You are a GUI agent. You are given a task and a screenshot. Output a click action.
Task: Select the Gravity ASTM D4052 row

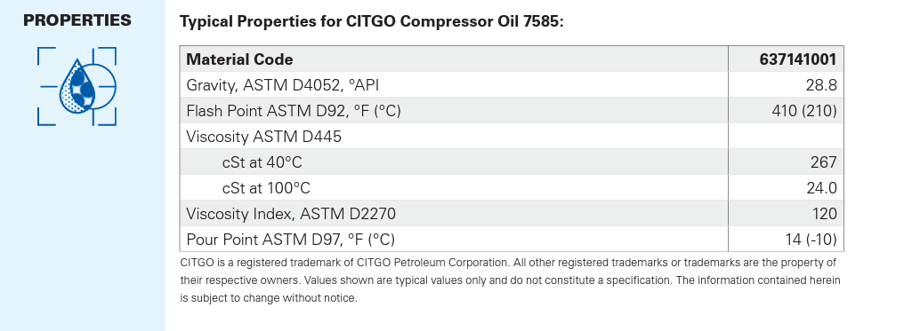pyautogui.click(x=512, y=85)
